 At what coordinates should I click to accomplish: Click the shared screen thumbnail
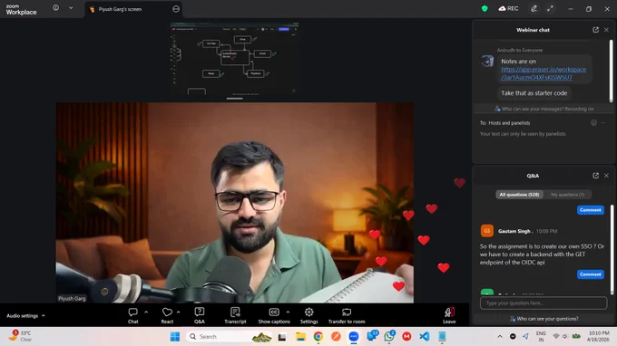coord(234,59)
